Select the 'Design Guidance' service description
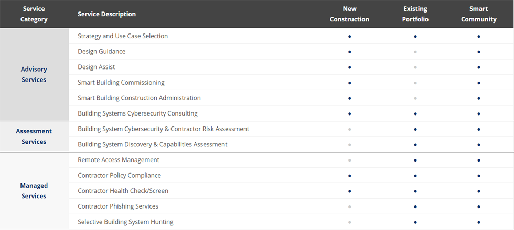The image size is (514, 230). point(101,51)
